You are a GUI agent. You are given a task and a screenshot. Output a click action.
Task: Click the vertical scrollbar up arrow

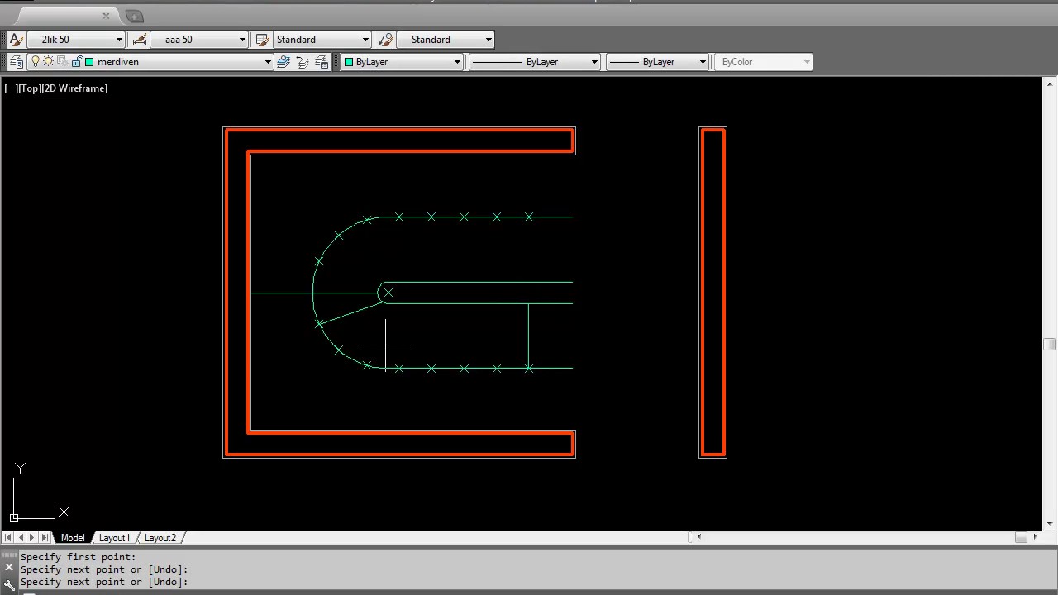pyautogui.click(x=1050, y=84)
